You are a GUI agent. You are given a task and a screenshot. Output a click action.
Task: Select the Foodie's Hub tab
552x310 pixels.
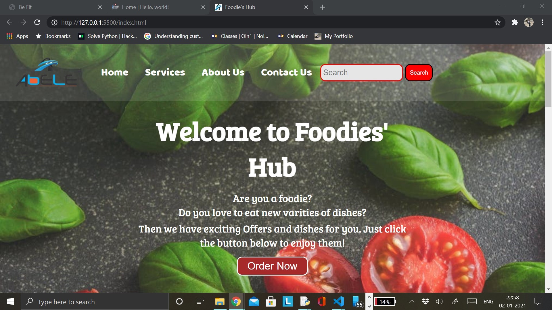(261, 7)
